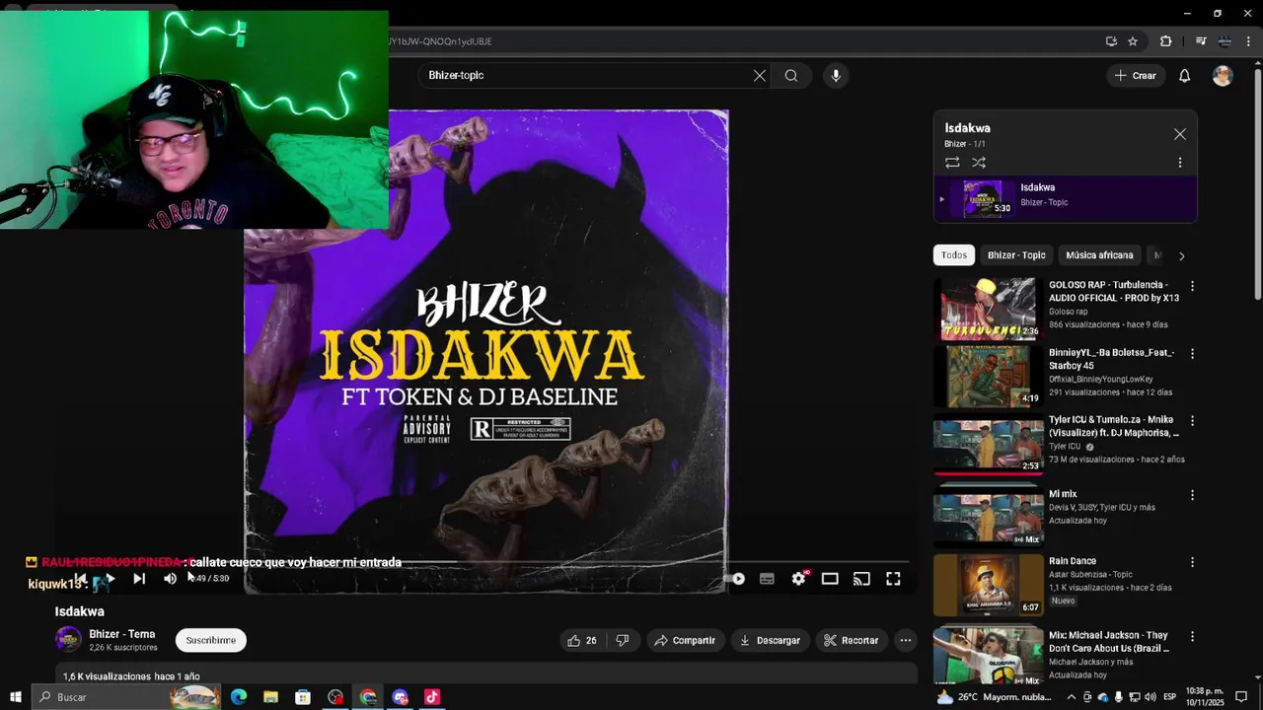This screenshot has width=1263, height=710.
Task: Show hidden system tray icons
Action: pyautogui.click(x=1072, y=697)
